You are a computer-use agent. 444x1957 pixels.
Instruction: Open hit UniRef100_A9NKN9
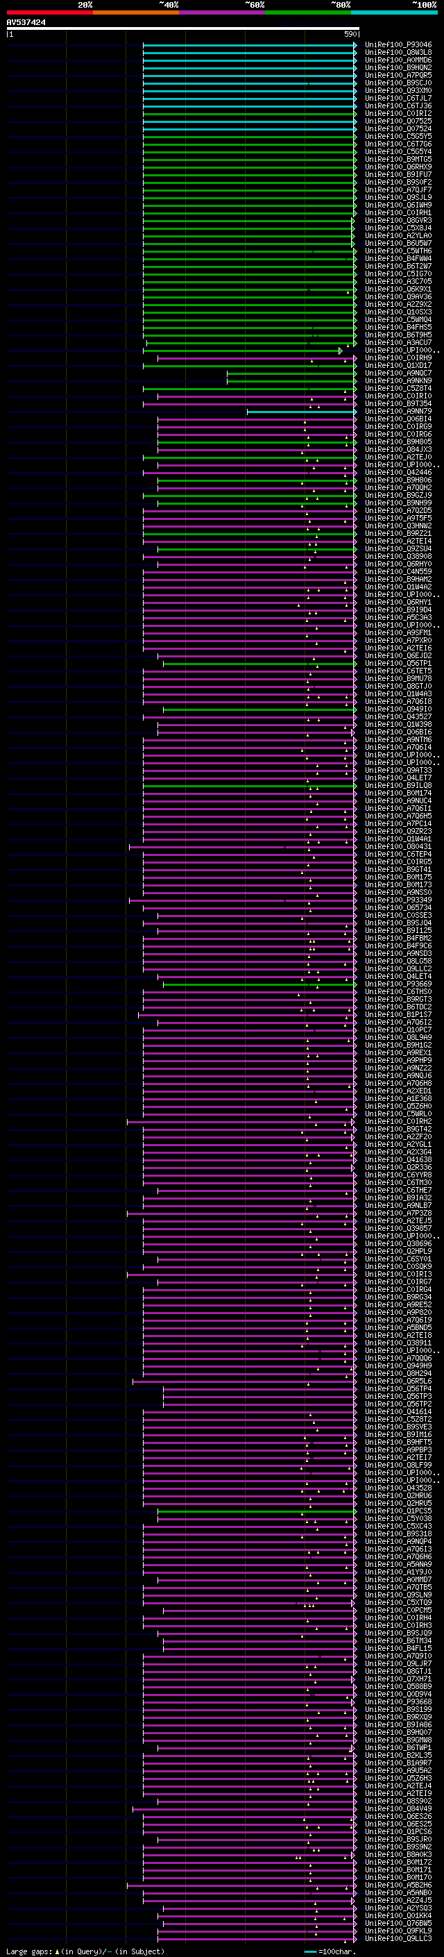tap(398, 380)
